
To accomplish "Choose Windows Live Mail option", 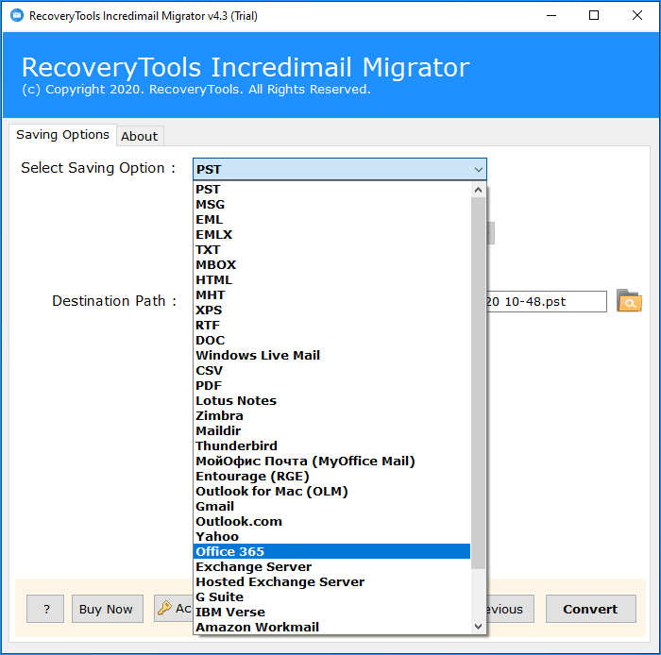I will click(x=331, y=356).
